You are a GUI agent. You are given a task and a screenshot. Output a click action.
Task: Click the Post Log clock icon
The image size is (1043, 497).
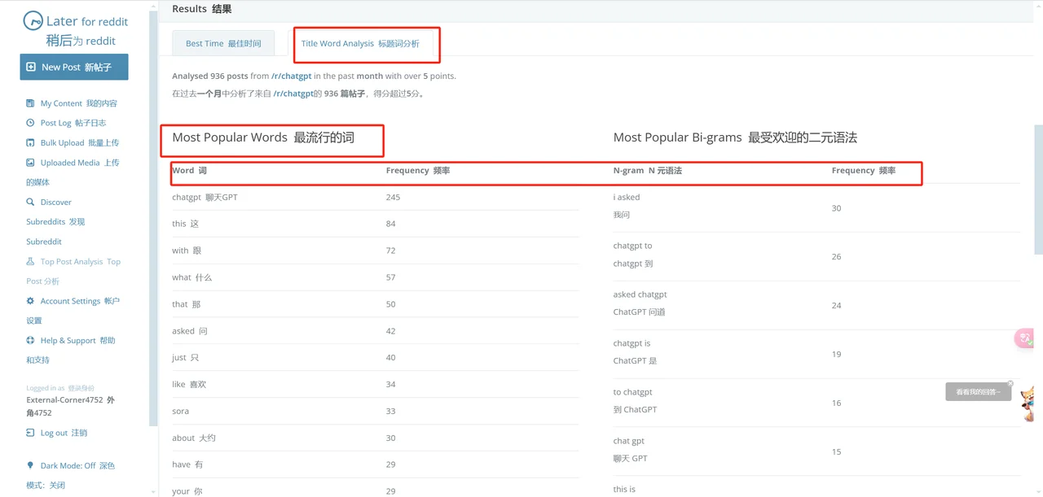(31, 123)
